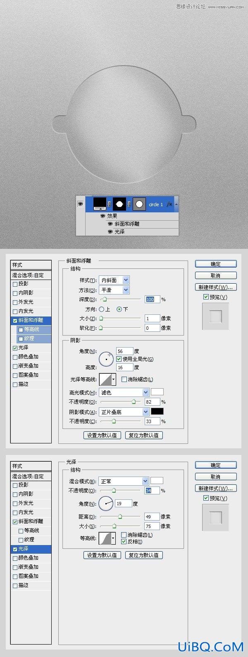Click the 光泽 不透明度 field showing 34

coord(152,490)
